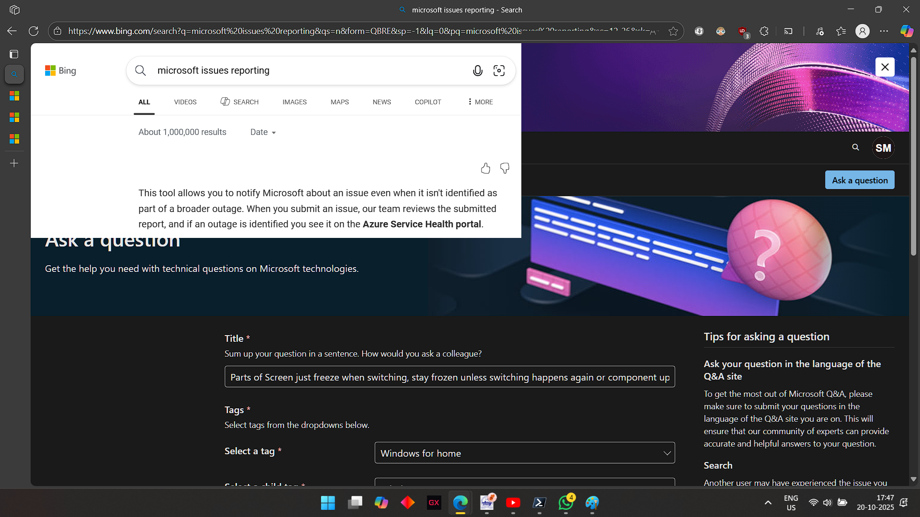Open Copilot from the browser toolbar
Screen dimensions: 920x517
click(907, 31)
